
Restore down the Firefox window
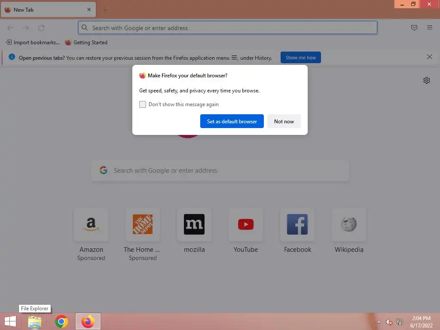pyautogui.click(x=413, y=4)
